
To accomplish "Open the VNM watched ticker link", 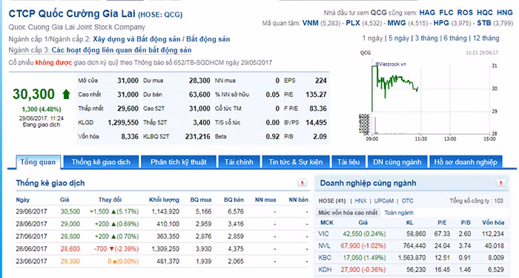I will (x=311, y=23).
